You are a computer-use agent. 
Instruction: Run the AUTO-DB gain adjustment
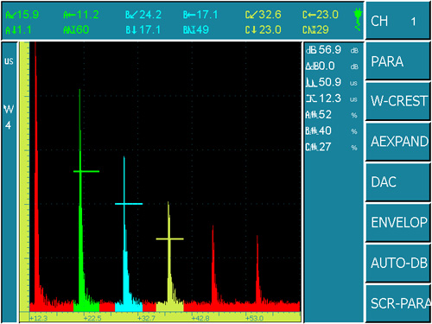pyautogui.click(x=397, y=263)
